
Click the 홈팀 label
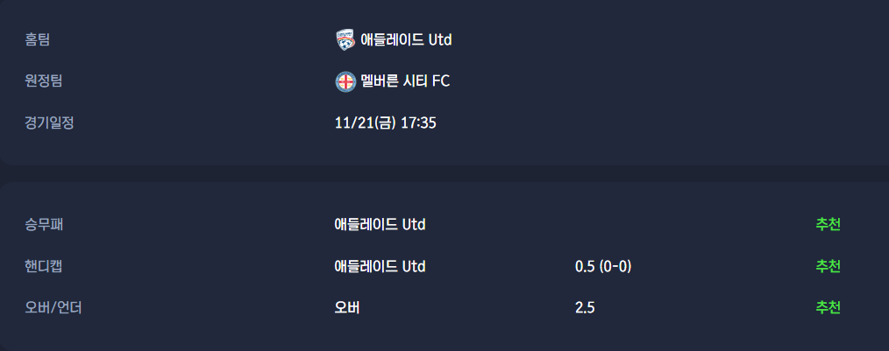[x=38, y=39]
